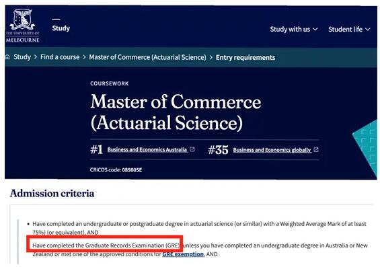Image resolution: width=380 pixels, height=267 pixels.
Task: Open the Study section header tab
Action: (61, 28)
